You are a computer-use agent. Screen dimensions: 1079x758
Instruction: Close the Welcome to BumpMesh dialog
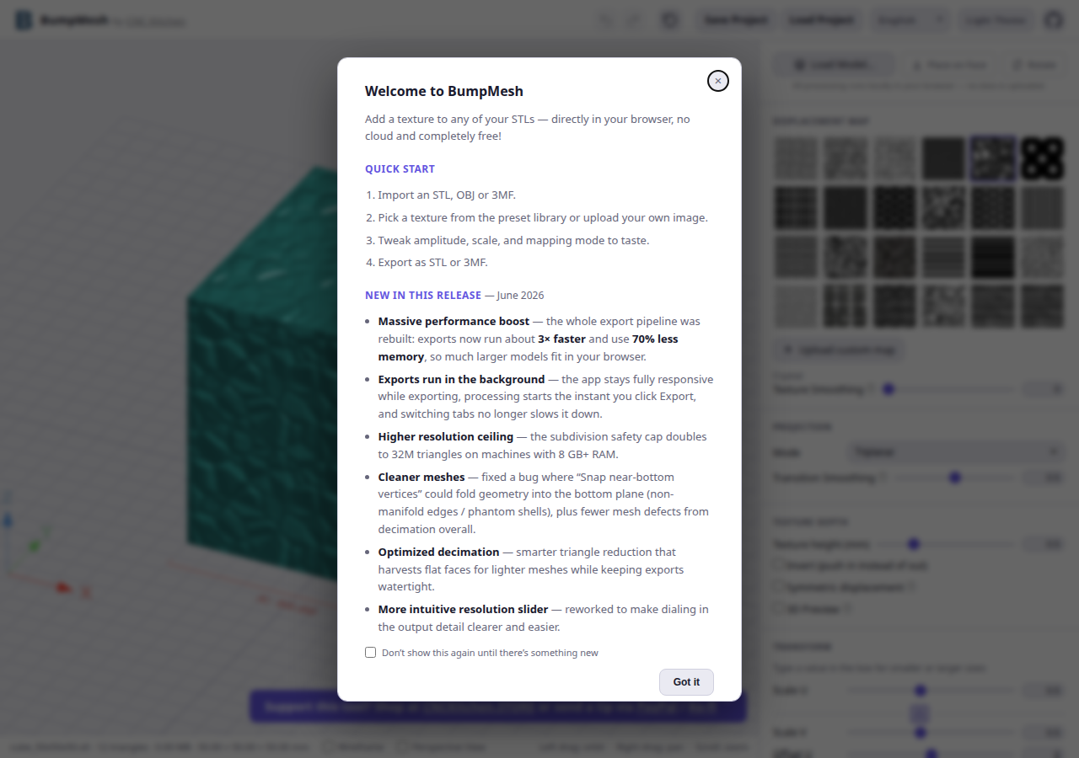tap(717, 81)
